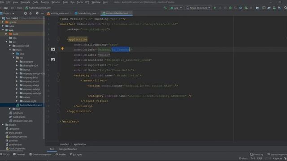Select local.properties file
This screenshot has width=287, height=161.
coord(16,148)
